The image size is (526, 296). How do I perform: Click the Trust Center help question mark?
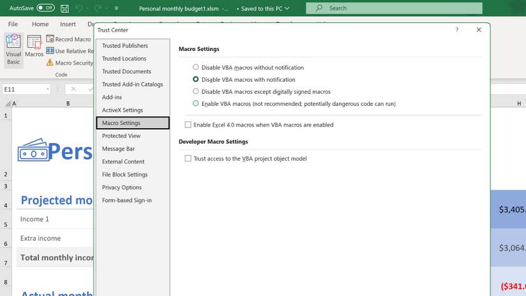coord(457,30)
